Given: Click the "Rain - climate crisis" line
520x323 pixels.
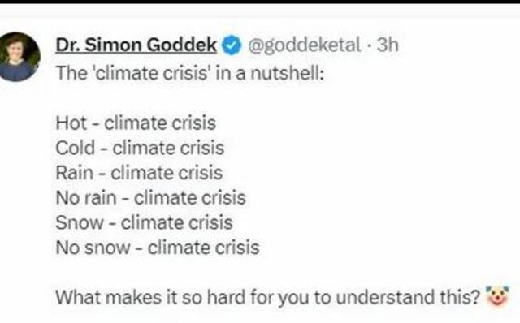Looking at the screenshot, I should click(139, 173).
